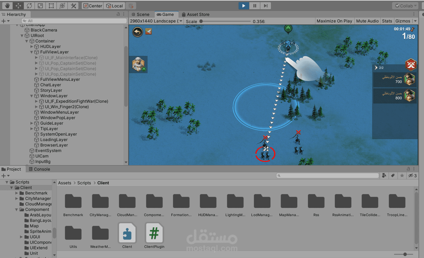The height and width of the screenshot is (258, 424).
Task: Collapse the Container node
Action: (27, 41)
